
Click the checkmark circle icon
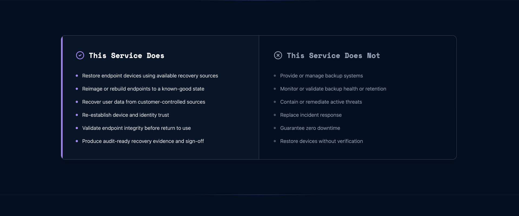80,55
